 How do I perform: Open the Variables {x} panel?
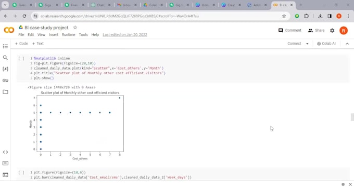pyautogui.click(x=5, y=69)
